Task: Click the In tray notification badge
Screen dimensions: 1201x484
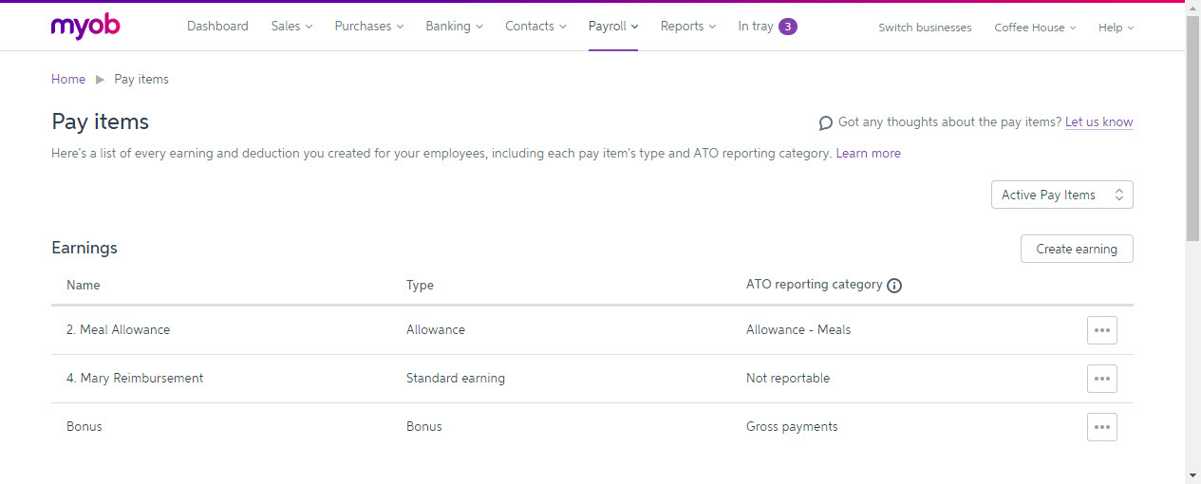Action: pyautogui.click(x=787, y=27)
